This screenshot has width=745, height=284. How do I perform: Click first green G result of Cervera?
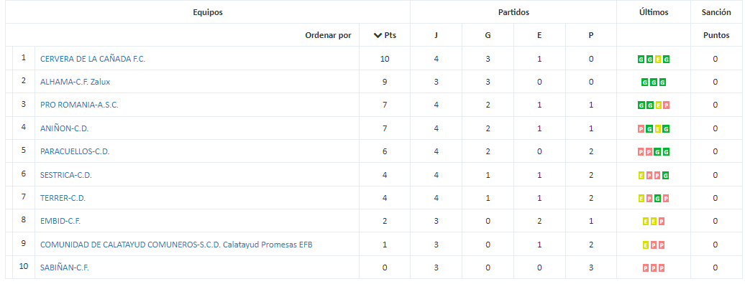point(641,60)
